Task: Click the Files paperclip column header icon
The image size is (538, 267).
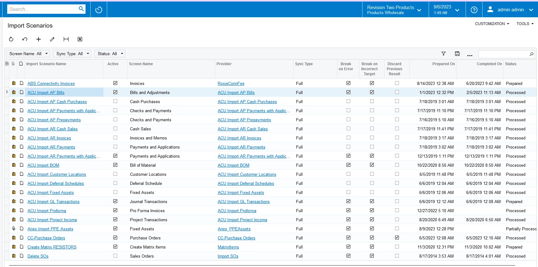Action: pos(13,64)
